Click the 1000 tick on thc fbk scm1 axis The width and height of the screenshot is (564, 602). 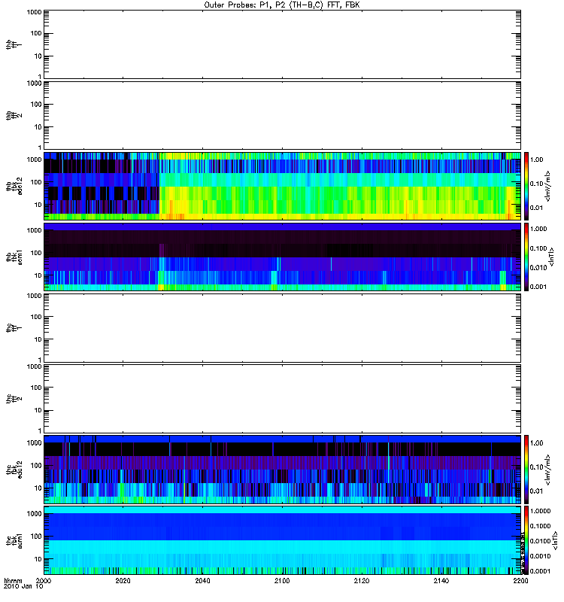pyautogui.click(x=34, y=514)
